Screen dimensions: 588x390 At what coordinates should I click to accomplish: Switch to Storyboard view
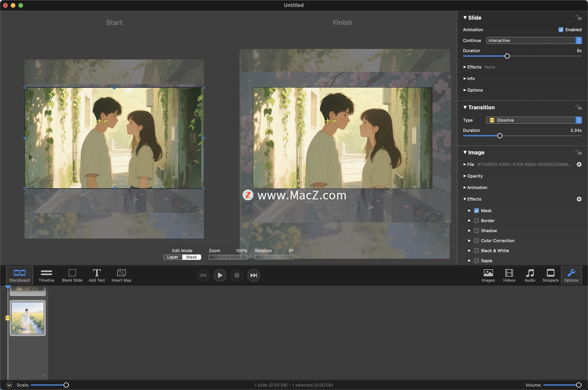point(19,275)
